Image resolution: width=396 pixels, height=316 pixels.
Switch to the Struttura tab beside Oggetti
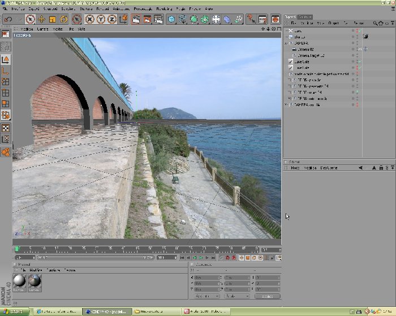305,17
